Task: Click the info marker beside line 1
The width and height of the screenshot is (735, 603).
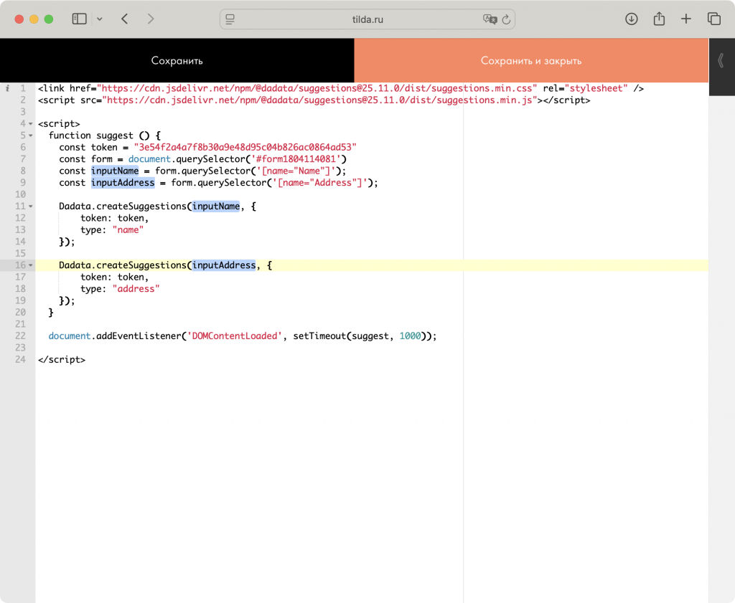Action: 7,88
